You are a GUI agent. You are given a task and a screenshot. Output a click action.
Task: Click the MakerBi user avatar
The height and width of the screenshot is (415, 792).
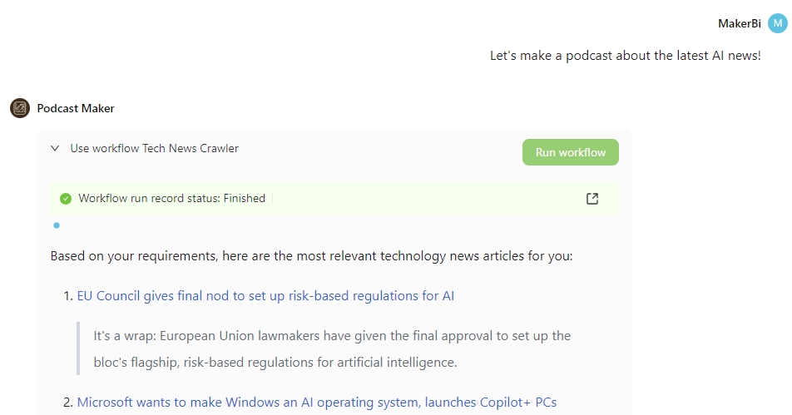[777, 23]
